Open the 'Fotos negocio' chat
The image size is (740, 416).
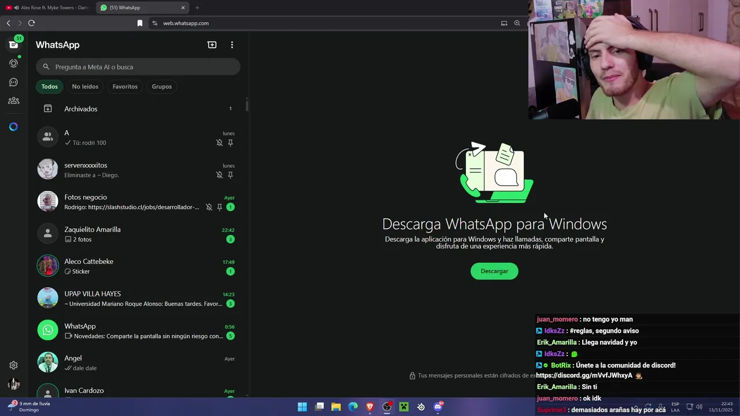138,202
